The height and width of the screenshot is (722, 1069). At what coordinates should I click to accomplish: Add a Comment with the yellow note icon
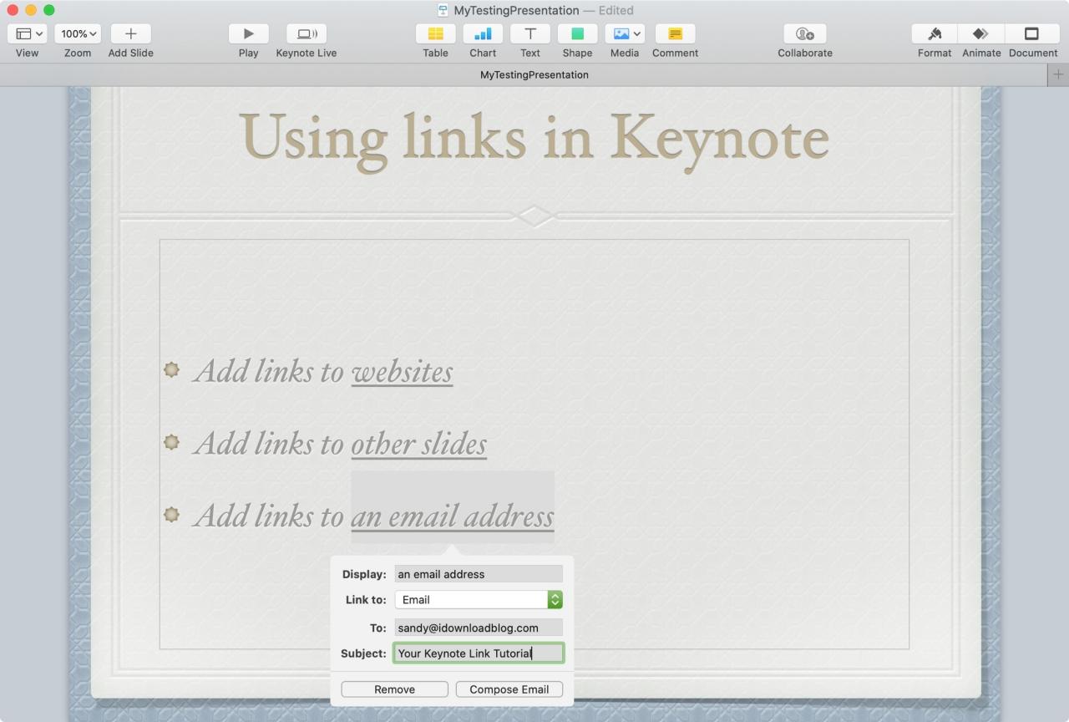tap(675, 34)
